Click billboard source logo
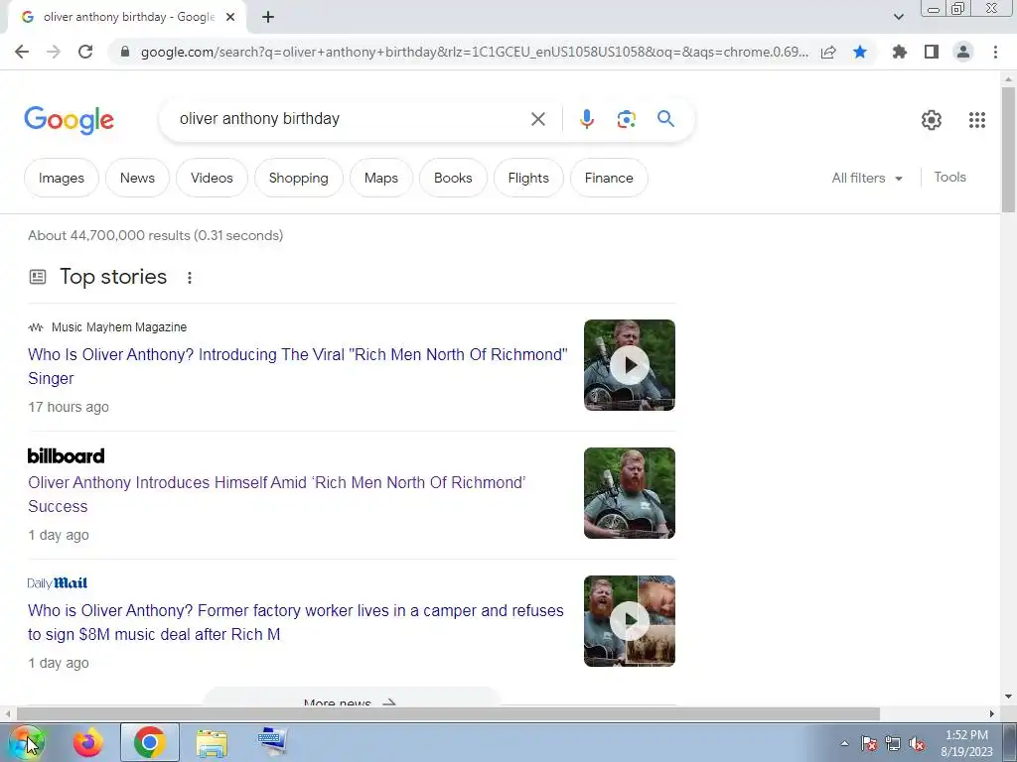The image size is (1017, 762). click(66, 455)
